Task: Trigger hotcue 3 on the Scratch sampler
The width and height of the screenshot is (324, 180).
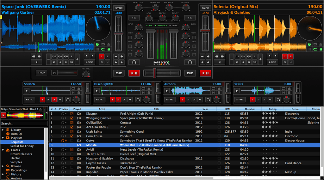Action: coord(54,99)
